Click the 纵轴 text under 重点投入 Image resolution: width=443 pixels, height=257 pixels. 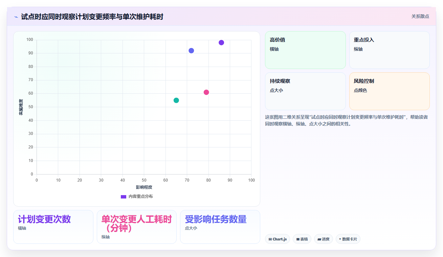point(358,49)
